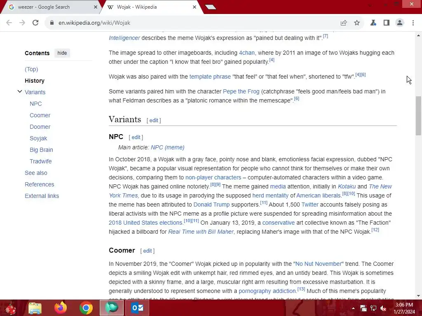Open the taskbar clock and date
Image resolution: width=422 pixels, height=316 pixels.
(x=404, y=308)
